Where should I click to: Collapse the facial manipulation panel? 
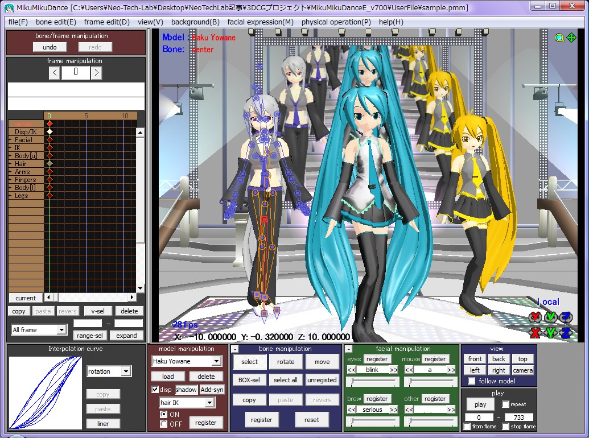[x=349, y=349]
